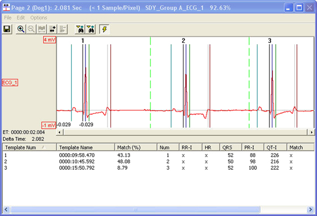Click PR-I value 88
317x216 pixels.
click(x=252, y=155)
